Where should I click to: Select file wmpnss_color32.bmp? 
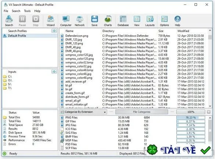click(79, 63)
